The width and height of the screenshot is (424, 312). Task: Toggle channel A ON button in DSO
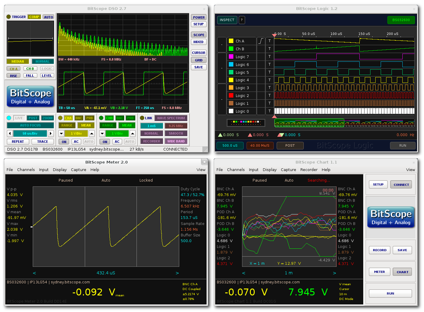[64, 142]
